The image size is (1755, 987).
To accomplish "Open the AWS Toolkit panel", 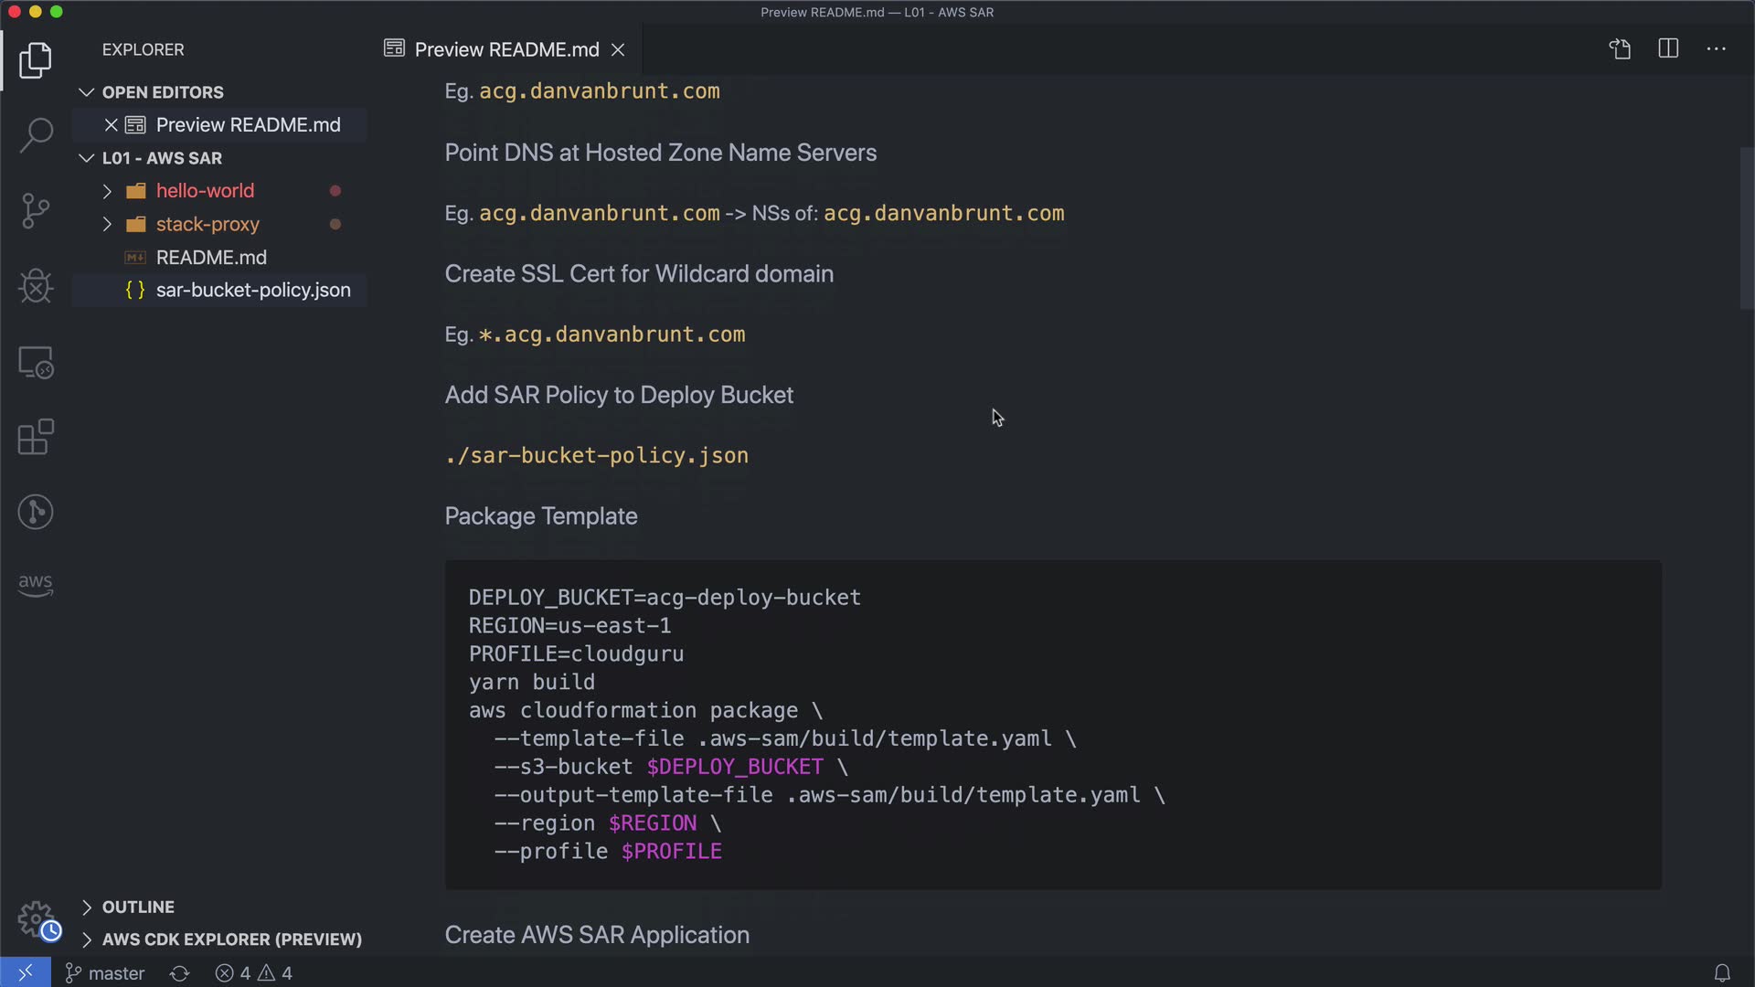I will (x=36, y=585).
